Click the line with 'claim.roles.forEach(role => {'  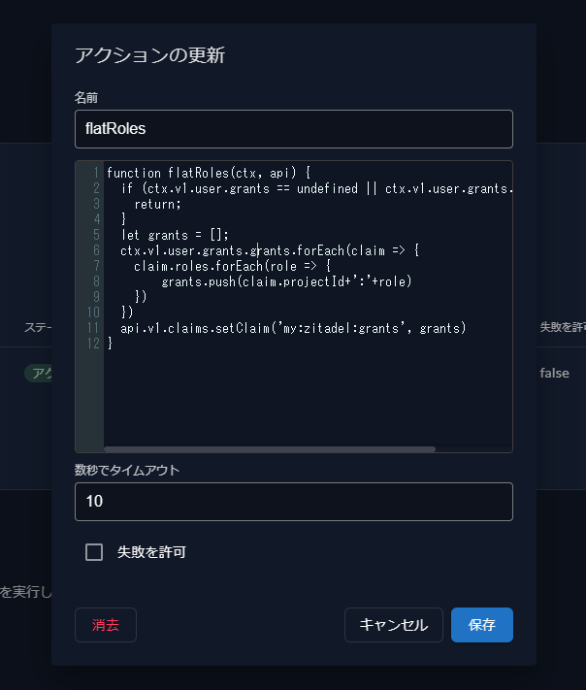pos(232,266)
